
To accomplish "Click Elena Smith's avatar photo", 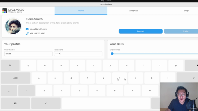I will point(13,26).
